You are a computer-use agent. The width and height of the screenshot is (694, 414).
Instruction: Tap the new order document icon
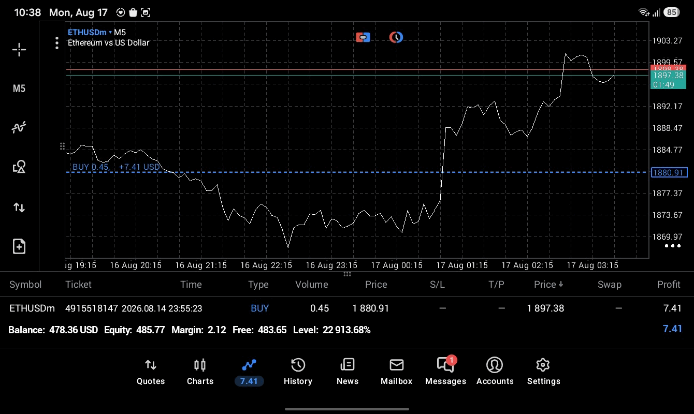pyautogui.click(x=19, y=246)
